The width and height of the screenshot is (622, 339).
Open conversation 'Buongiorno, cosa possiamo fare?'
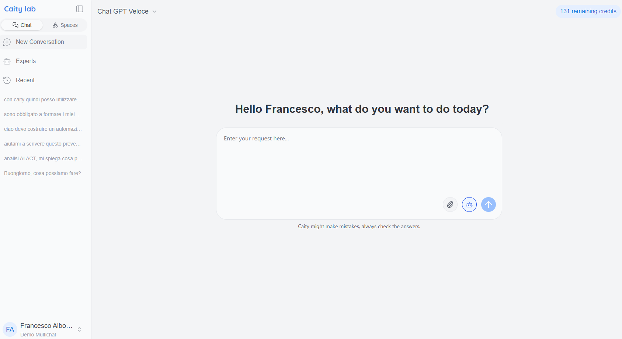pos(43,173)
